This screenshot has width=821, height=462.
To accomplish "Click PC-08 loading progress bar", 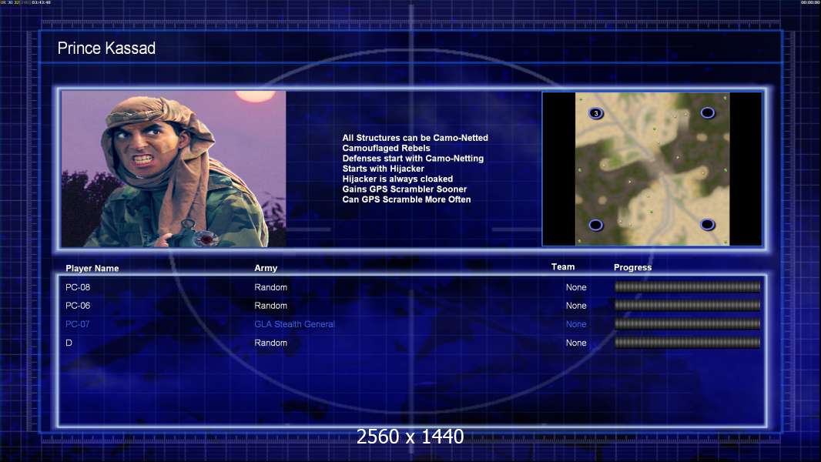I will (688, 286).
